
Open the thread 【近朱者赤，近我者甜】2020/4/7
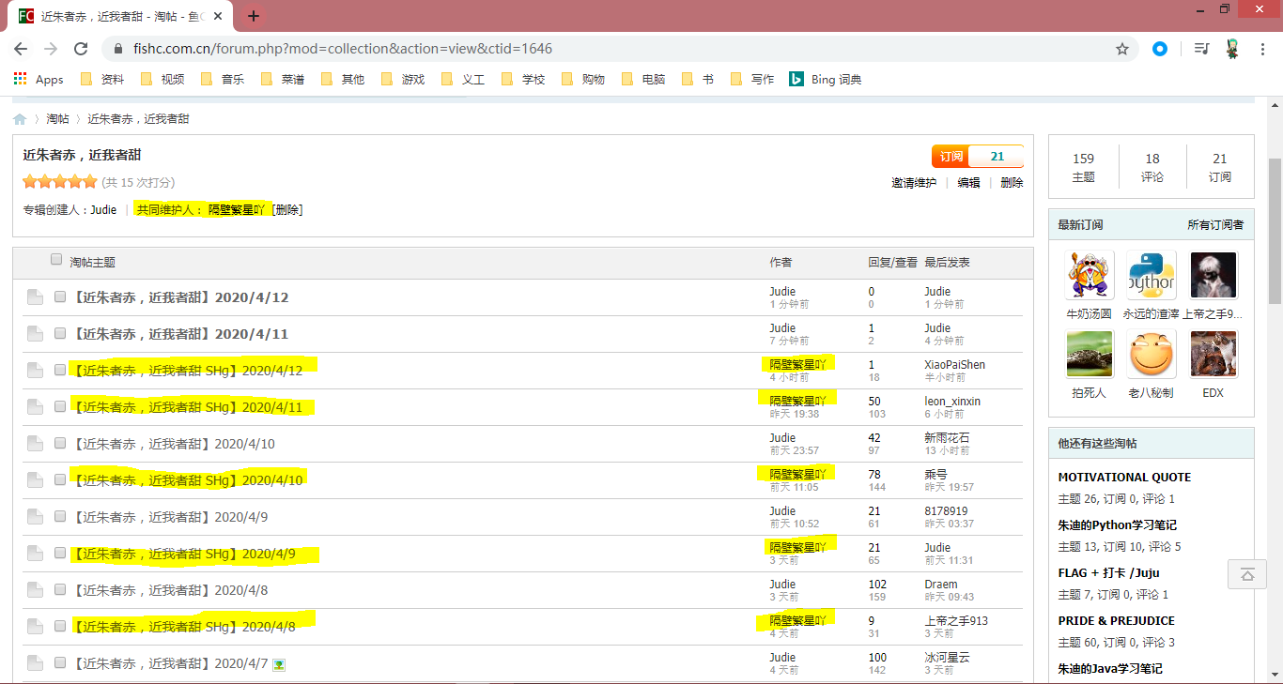[x=169, y=663]
